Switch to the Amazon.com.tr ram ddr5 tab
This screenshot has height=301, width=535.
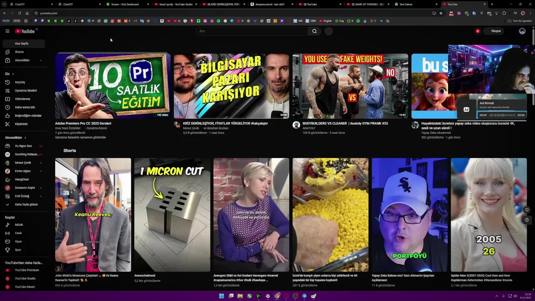point(272,4)
